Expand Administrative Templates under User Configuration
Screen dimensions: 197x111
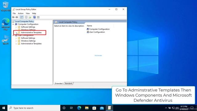[16, 44]
